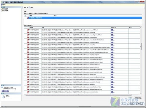Click the failure icon for dbo.CreateRdlChunk
Screen dimensions: 146x108
tap(28, 30)
